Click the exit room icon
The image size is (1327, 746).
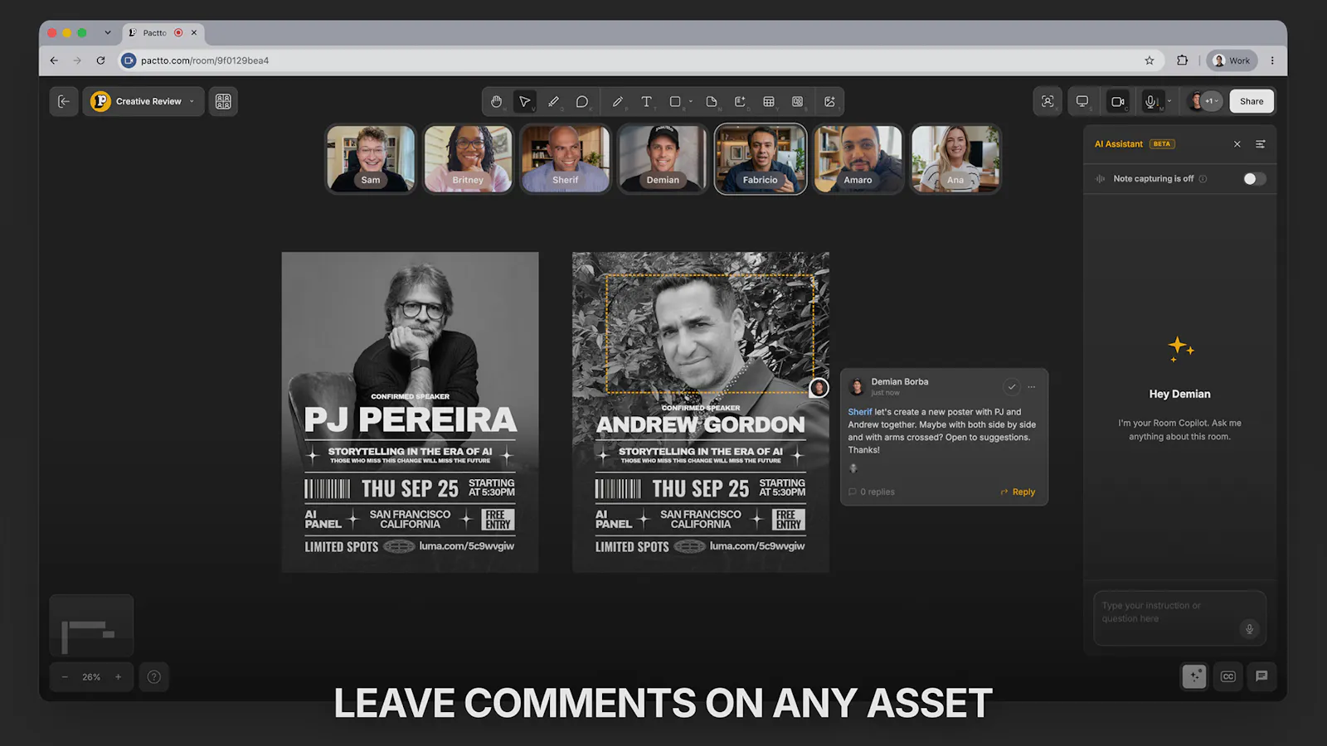[64, 101]
